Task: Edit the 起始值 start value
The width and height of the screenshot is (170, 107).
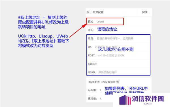Action: coord(100,90)
